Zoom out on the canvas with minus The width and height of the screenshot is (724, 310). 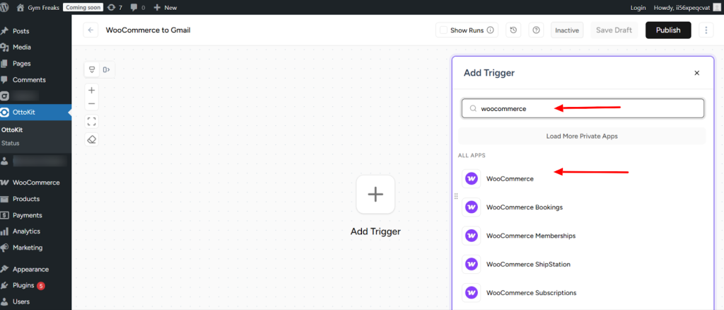pos(91,104)
